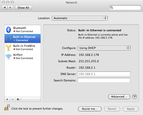Click the Assist me button
This screenshot has height=115, width=143.
[x=90, y=109]
